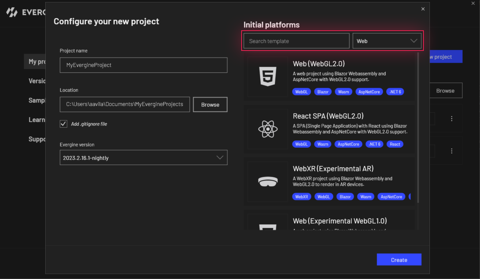Click the AspNetCore tag on Web (WebGL2.0) card
Image resolution: width=480 pixels, height=279 pixels.
coord(369,92)
